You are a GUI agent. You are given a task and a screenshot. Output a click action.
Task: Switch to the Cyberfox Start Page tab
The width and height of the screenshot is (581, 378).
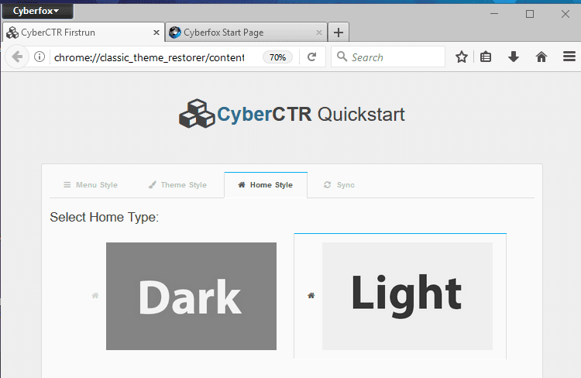pyautogui.click(x=246, y=33)
